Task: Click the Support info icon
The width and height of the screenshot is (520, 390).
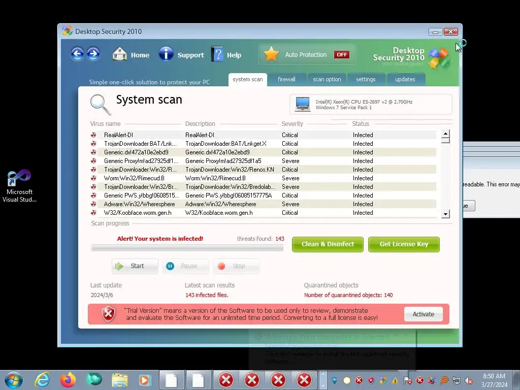Action: 166,54
